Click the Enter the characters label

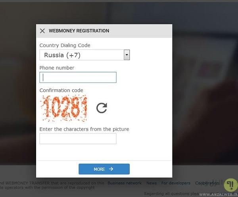tap(84, 129)
